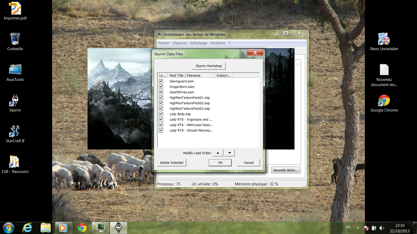This screenshot has height=234, width=417.
Task: Move mod up in load order
Action: [x=218, y=153]
